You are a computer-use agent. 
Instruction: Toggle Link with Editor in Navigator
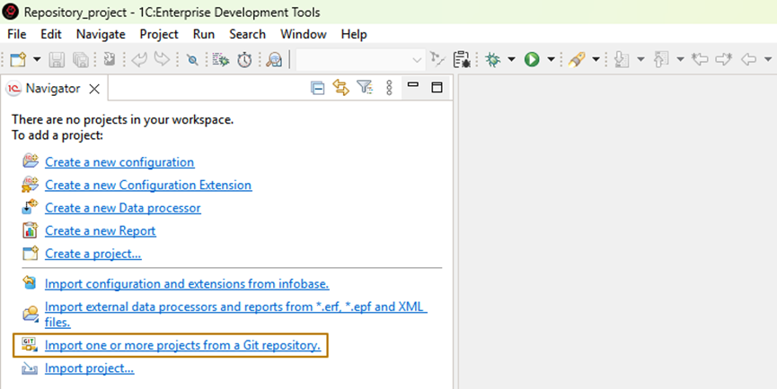tap(340, 88)
